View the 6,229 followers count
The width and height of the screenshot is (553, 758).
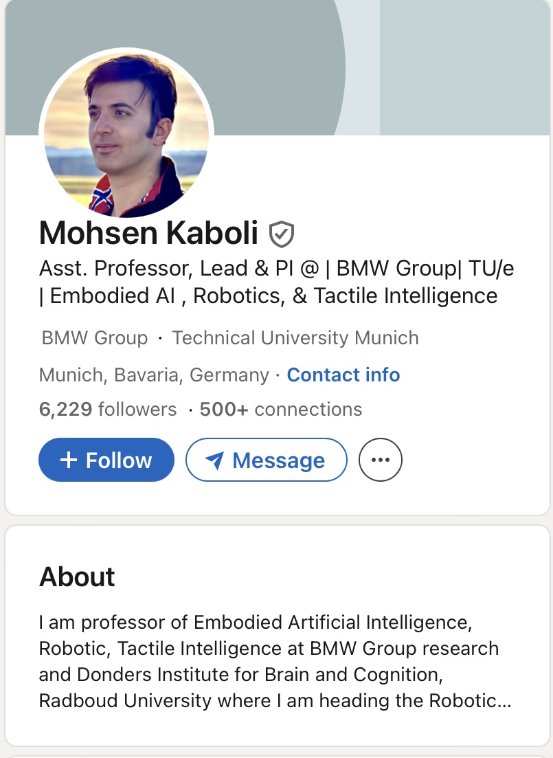108,410
